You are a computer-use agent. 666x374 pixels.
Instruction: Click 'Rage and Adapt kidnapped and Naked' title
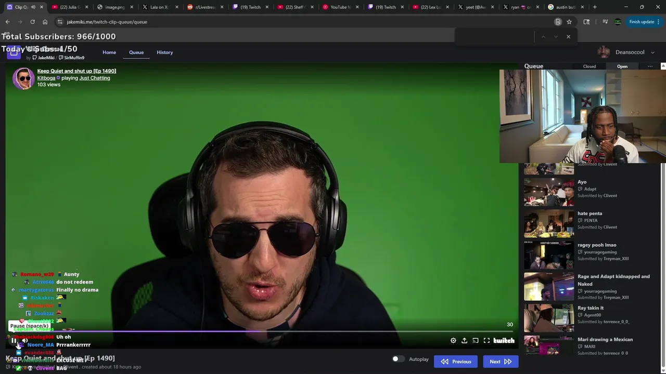[x=613, y=280]
